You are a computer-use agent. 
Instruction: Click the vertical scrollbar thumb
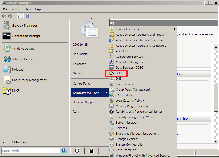click(x=216, y=98)
